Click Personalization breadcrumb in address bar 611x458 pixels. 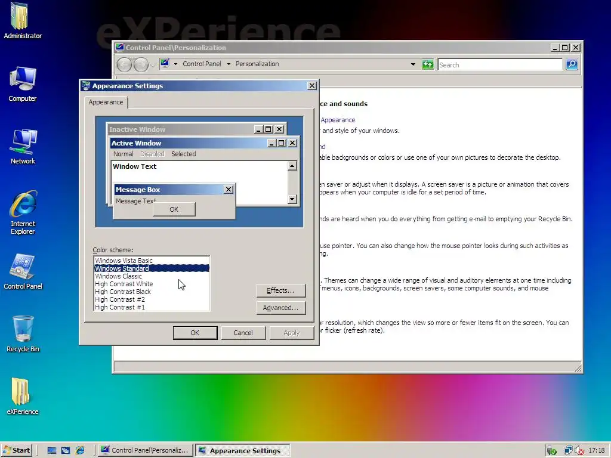257,64
